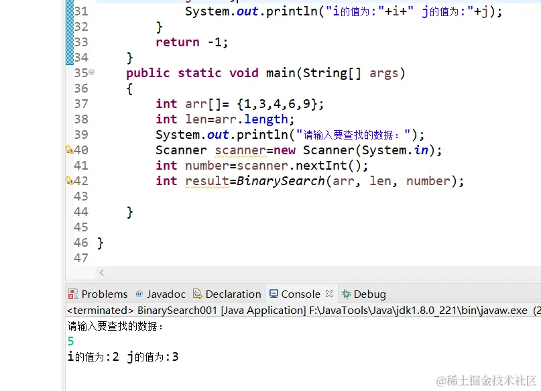The width and height of the screenshot is (541, 391).
Task: Click line number 47 in the gutter
Action: click(81, 258)
